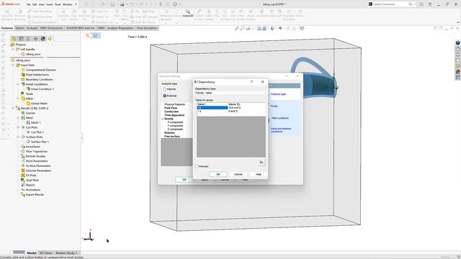The height and width of the screenshot is (259, 461).
Task: Switch to the Evaluate ribbon tab
Action: click(x=32, y=28)
